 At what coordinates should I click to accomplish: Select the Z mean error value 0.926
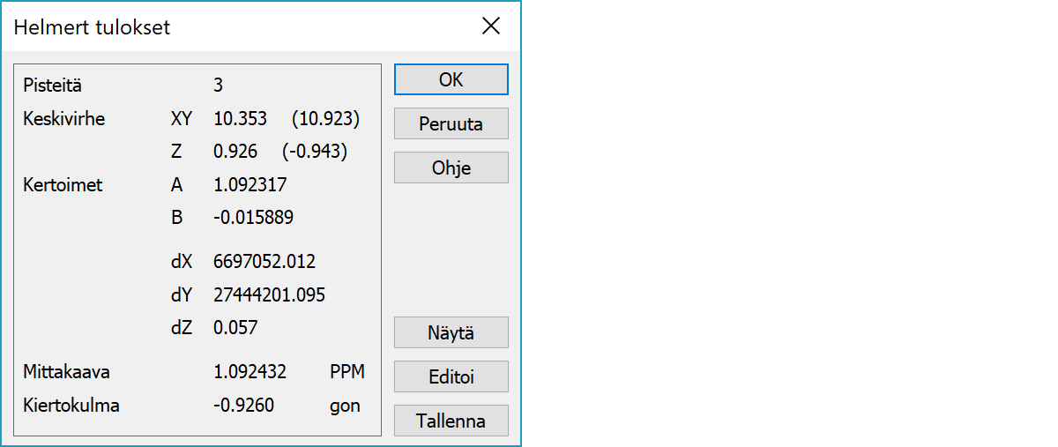click(x=235, y=152)
